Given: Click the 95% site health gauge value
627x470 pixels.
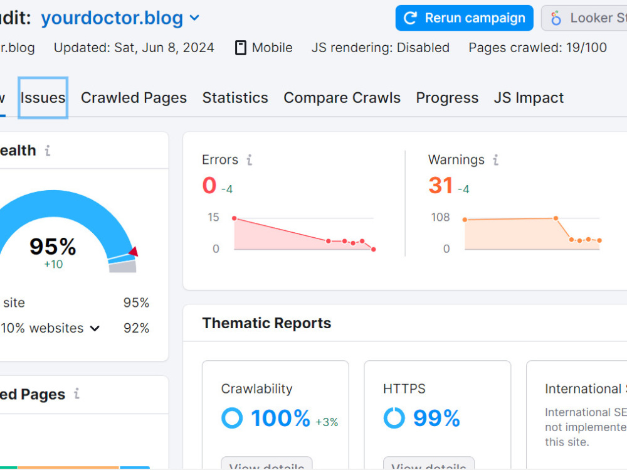Looking at the screenshot, I should click(53, 247).
